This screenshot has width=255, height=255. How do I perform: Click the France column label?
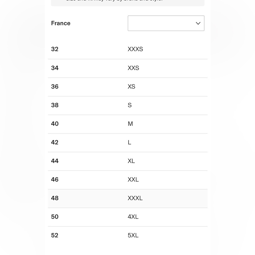tap(61, 23)
